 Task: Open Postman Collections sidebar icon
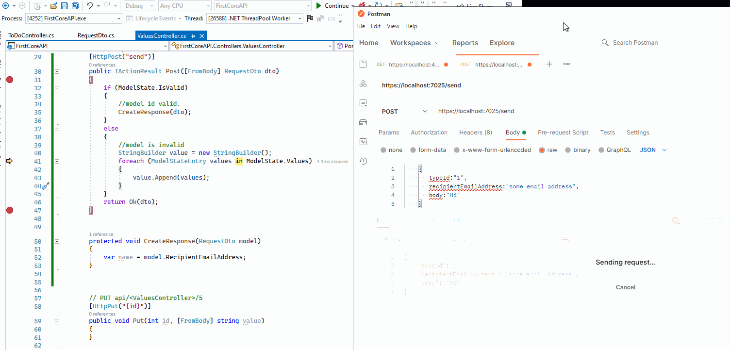pos(363,65)
